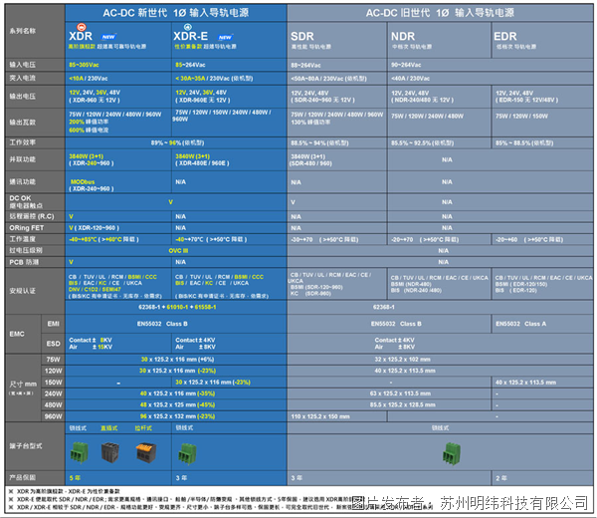Click the '120W' size row label
Image resolution: width=597 pixels, height=518 pixels.
coord(54,371)
